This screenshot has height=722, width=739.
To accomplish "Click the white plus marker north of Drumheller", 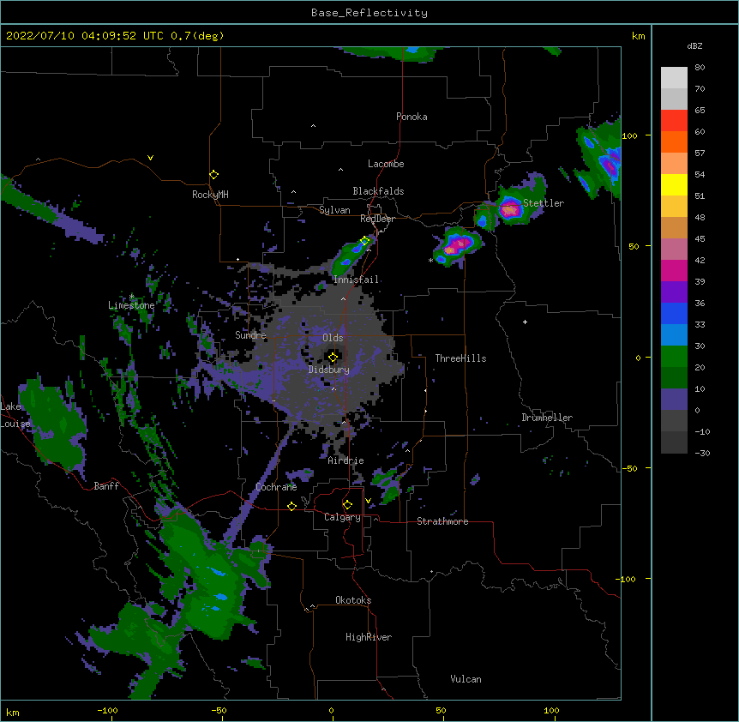I will click(x=525, y=322).
